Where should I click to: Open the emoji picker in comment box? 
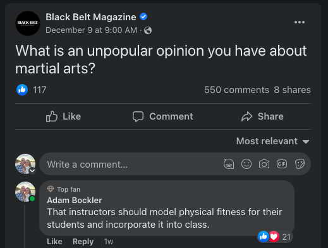[x=246, y=164]
